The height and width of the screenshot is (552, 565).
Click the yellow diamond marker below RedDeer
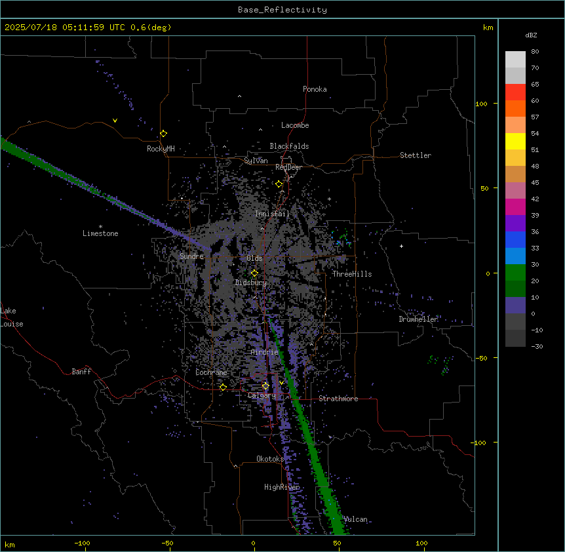279,184
